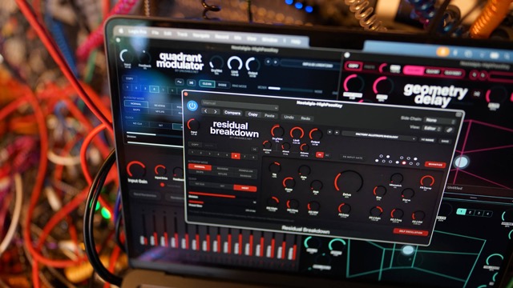Open the Navigate menu
This screenshot has width=513, height=288.
[x=201, y=35]
